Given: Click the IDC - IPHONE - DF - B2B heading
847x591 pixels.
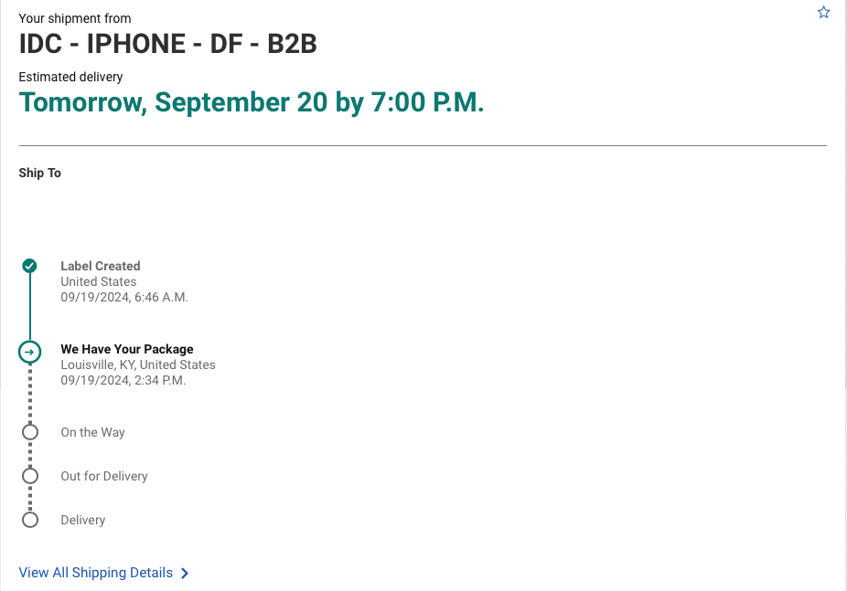Looking at the screenshot, I should point(168,44).
